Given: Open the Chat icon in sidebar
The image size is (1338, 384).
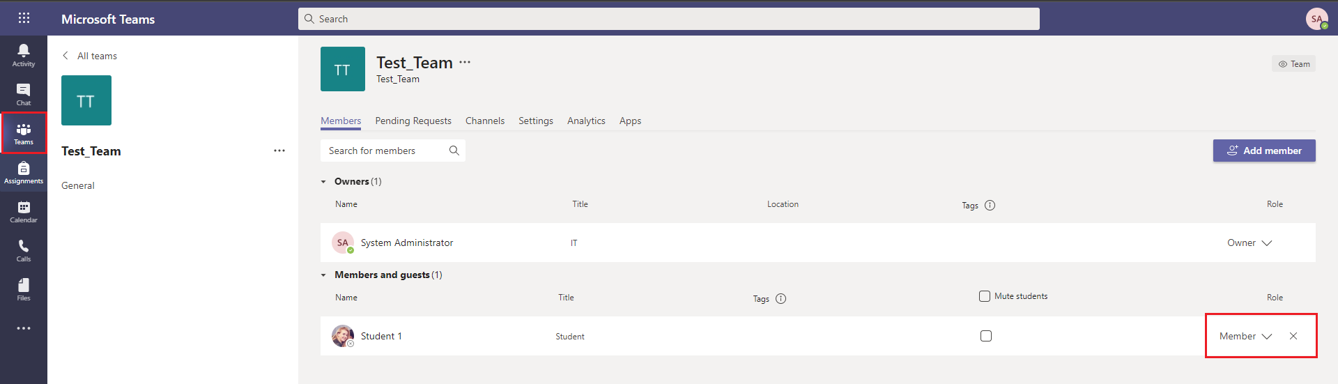Looking at the screenshot, I should point(24,94).
